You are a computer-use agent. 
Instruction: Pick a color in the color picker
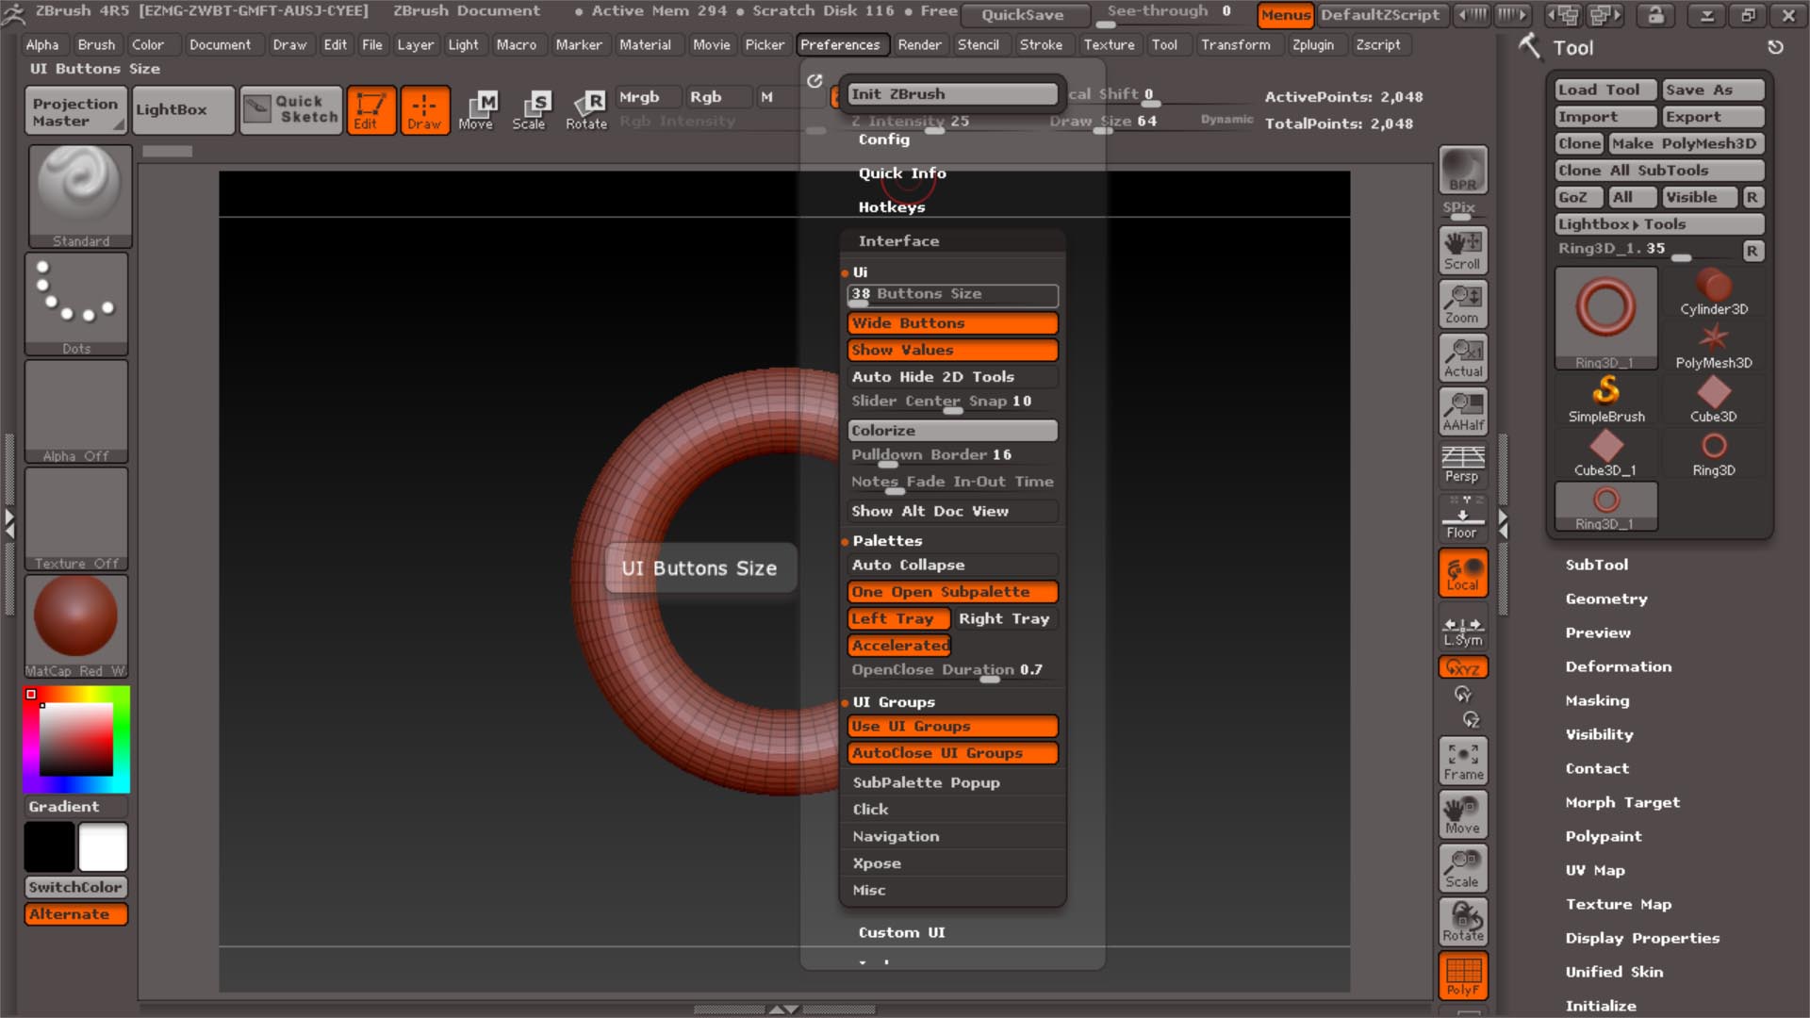[76, 740]
